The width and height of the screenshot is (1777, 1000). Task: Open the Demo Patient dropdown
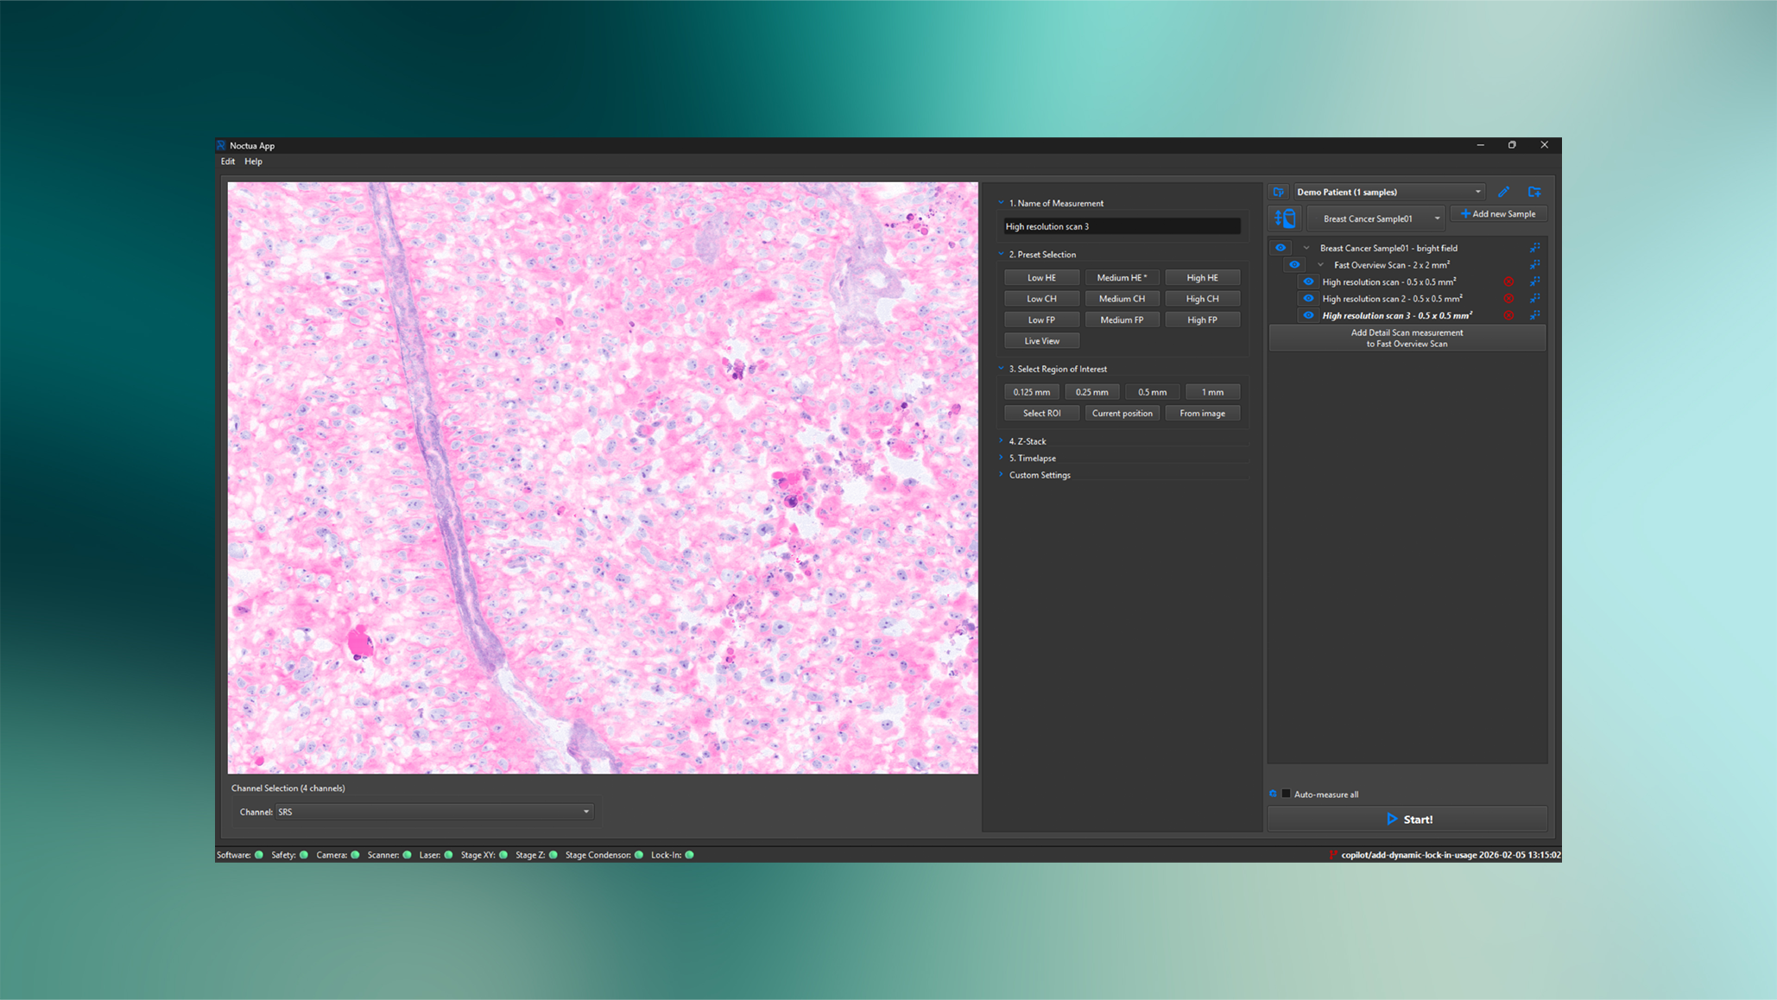(x=1388, y=192)
